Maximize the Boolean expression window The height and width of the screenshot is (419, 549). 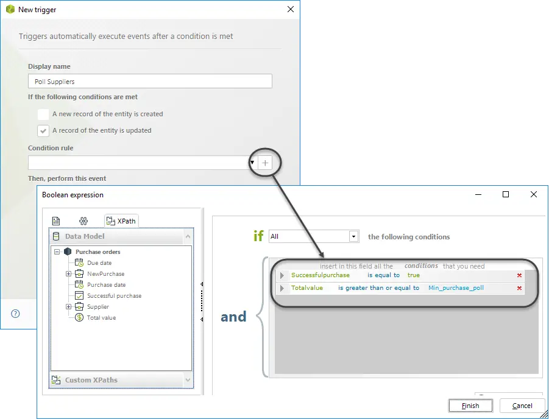506,194
